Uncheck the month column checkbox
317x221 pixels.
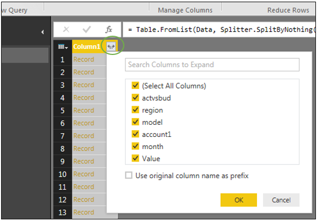[x=135, y=146]
